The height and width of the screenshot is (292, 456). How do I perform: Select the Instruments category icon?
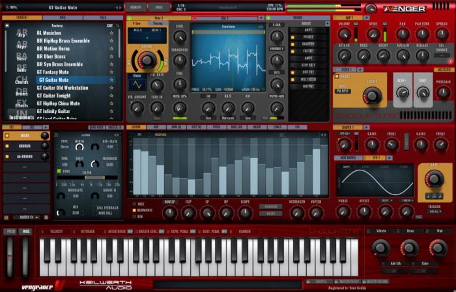21,114
